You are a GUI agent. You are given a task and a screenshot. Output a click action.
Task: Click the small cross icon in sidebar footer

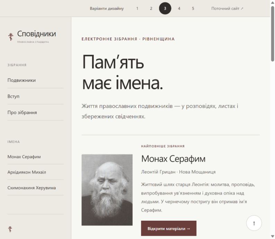pos(10,229)
